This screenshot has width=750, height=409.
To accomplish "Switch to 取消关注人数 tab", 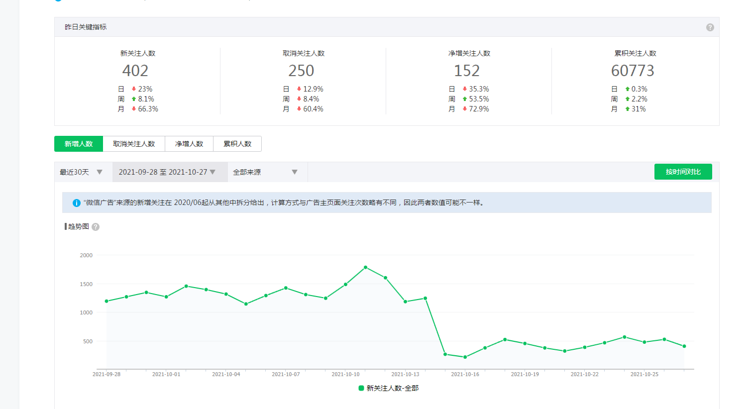I will tap(134, 144).
